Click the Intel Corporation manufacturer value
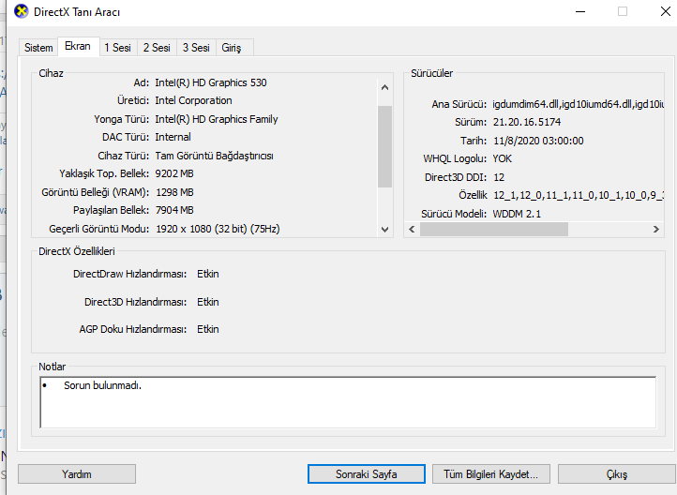 click(193, 100)
